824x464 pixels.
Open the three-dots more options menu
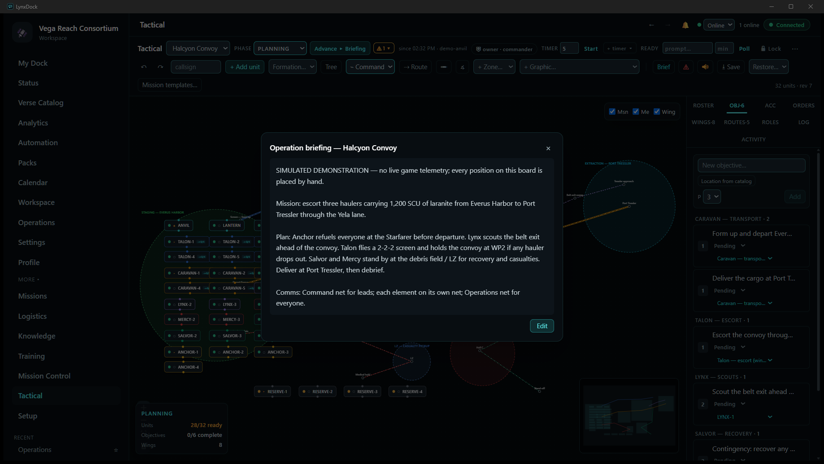795,49
